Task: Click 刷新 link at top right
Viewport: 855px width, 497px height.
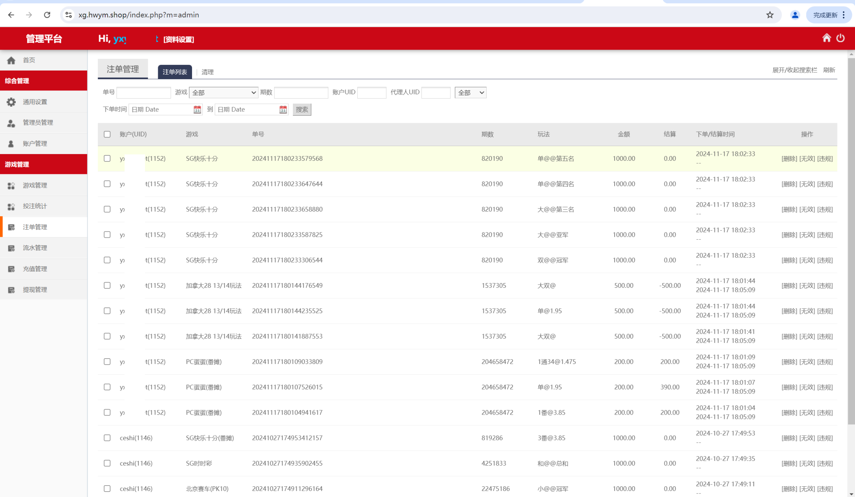Action: tap(829, 70)
